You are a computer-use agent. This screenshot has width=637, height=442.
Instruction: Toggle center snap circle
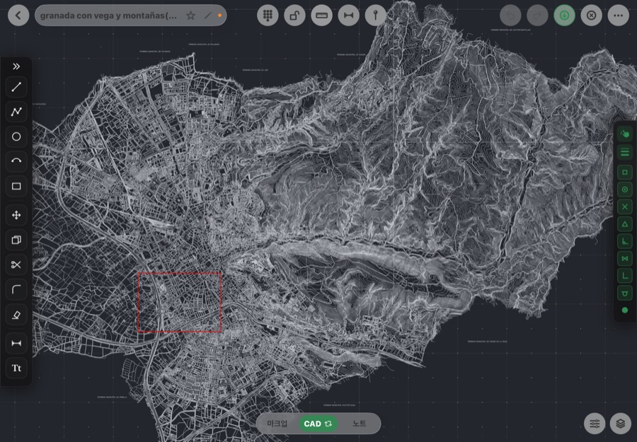pyautogui.click(x=625, y=189)
